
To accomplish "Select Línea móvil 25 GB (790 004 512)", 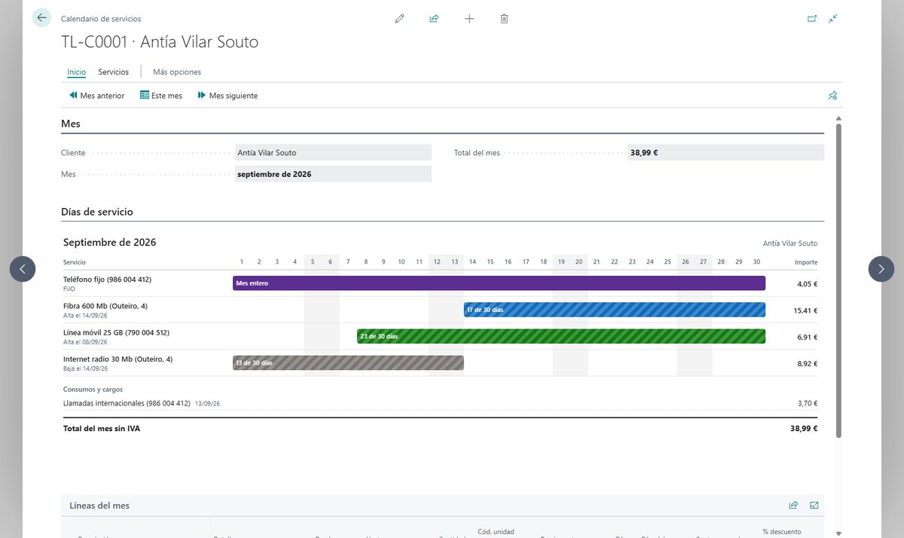I will pyautogui.click(x=116, y=332).
